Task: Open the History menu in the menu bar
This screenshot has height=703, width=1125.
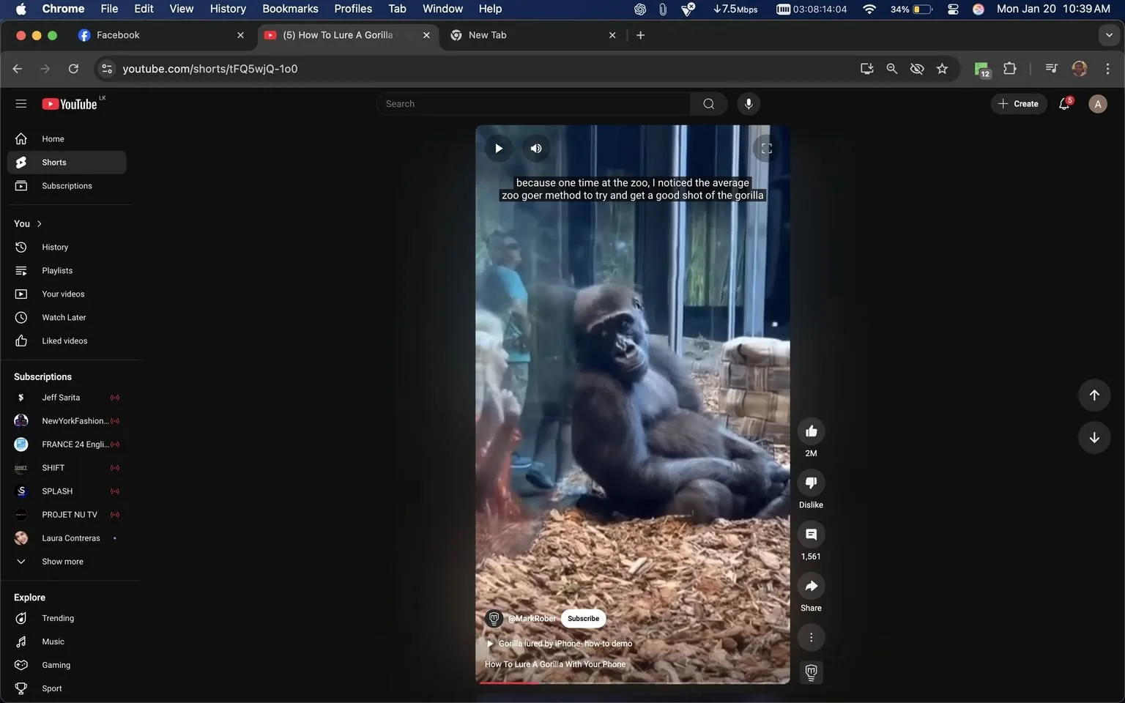Action: tap(227, 9)
